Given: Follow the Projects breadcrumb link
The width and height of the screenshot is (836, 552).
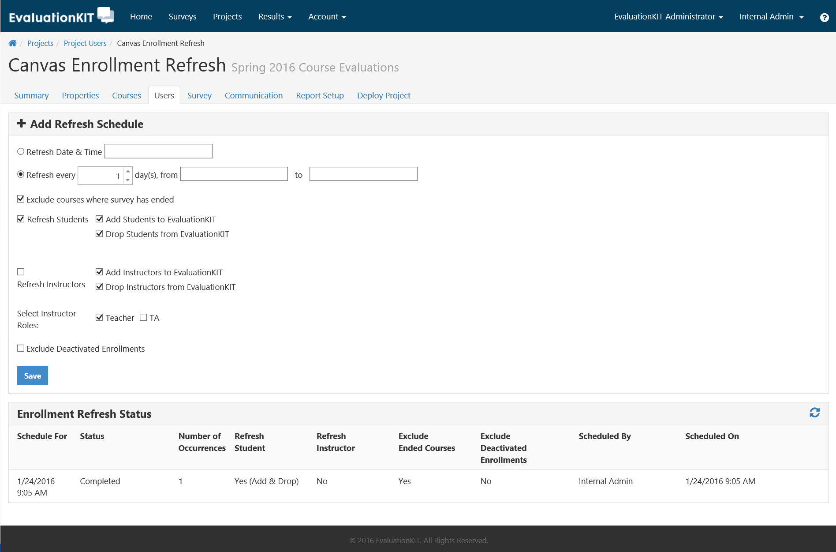Looking at the screenshot, I should (40, 43).
